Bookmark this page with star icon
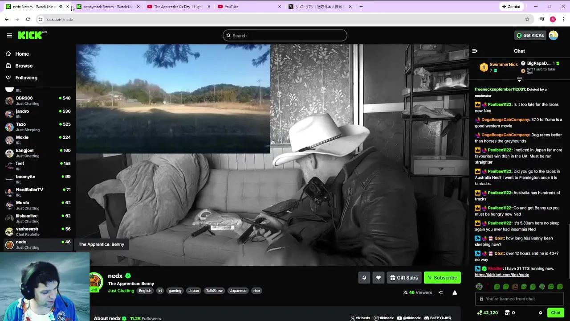 527,19
